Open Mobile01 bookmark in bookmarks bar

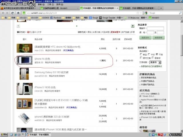point(154,18)
